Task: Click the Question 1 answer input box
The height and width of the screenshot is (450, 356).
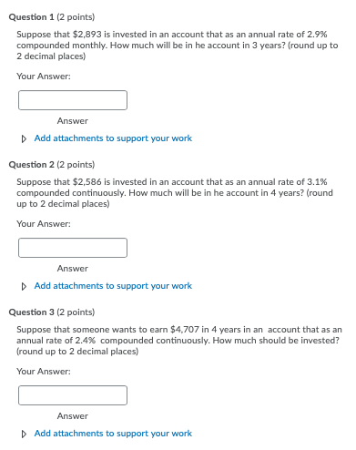Action: pos(73,100)
